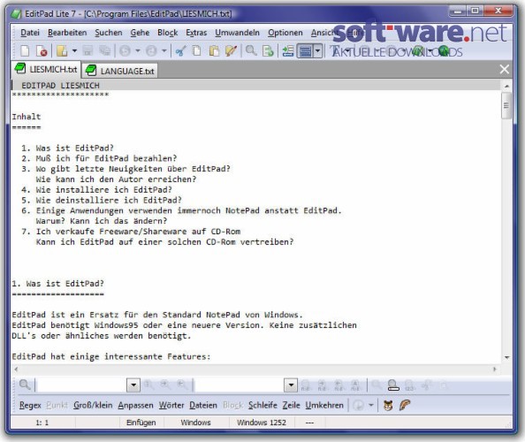The width and height of the screenshot is (525, 442).
Task: Click the 'Windows 1252' encoding in the status bar
Action: click(x=262, y=423)
